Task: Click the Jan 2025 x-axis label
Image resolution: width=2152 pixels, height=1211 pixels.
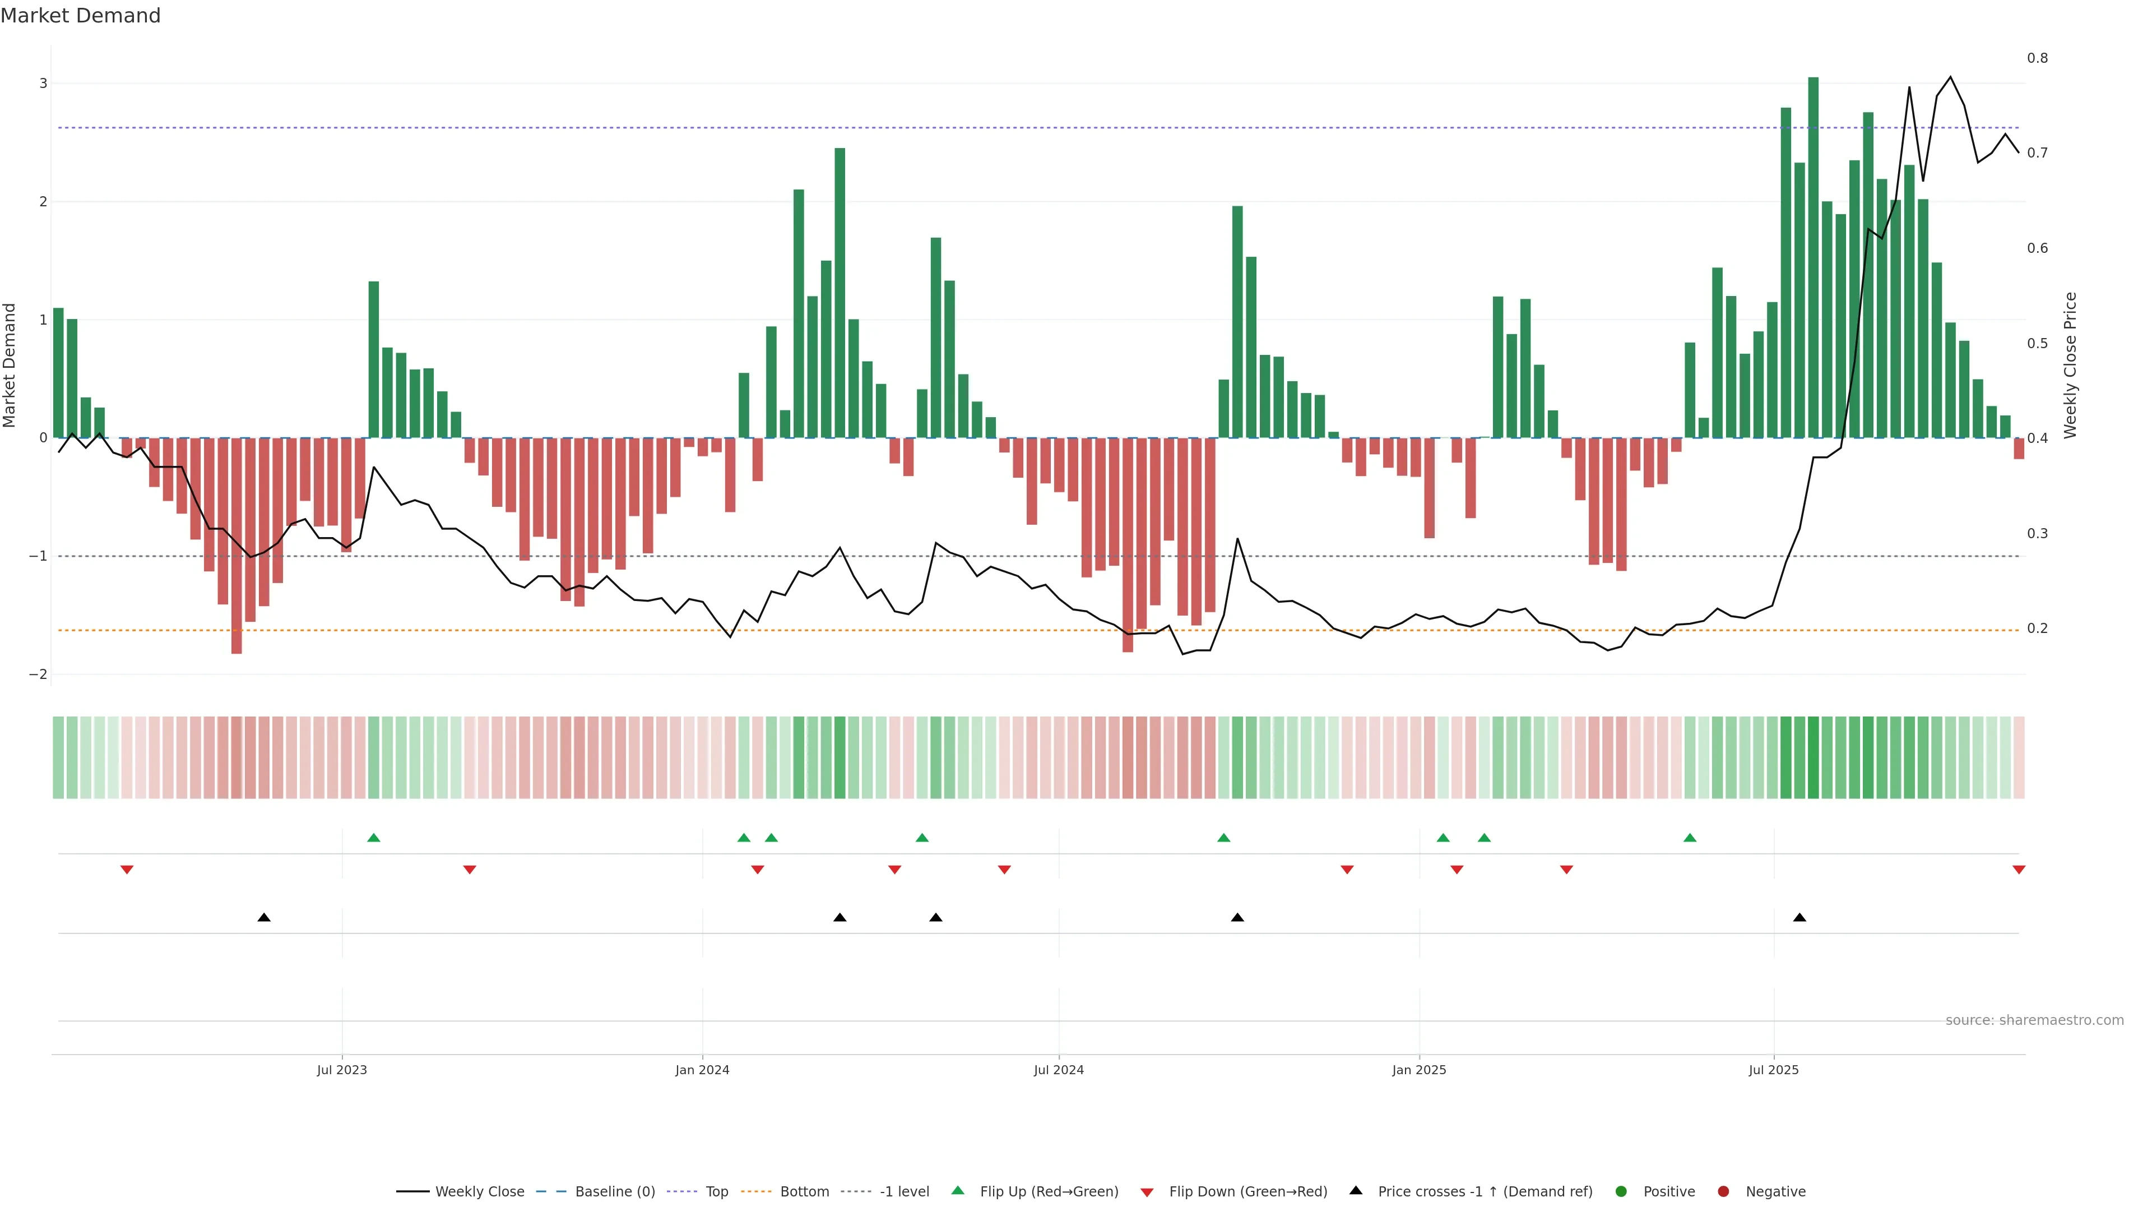Action: (x=1418, y=1070)
